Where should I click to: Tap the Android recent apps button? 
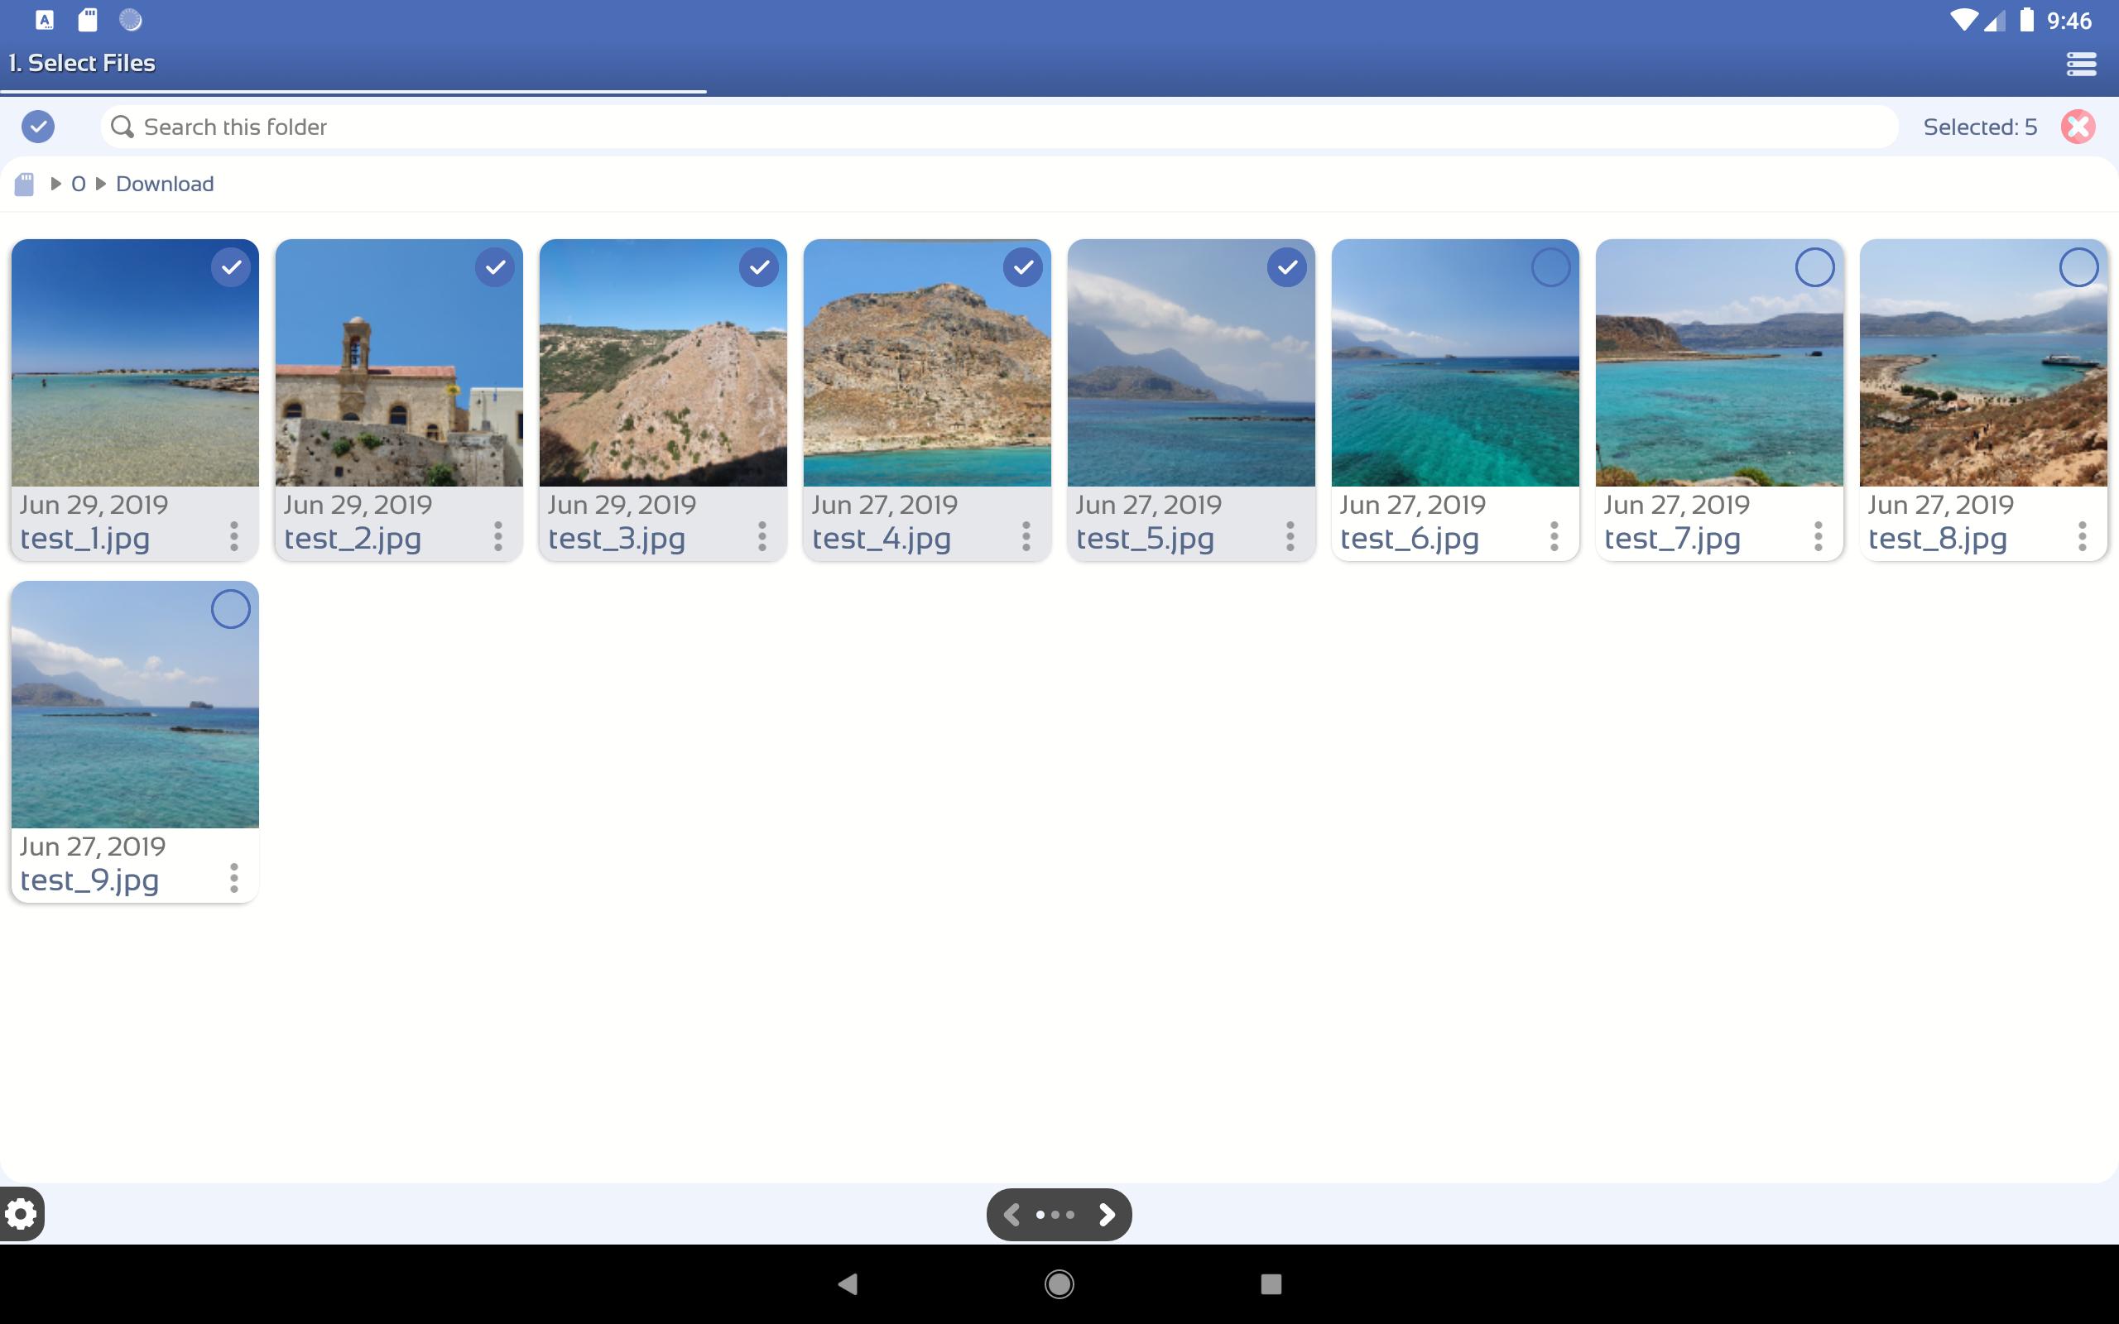1271,1283
